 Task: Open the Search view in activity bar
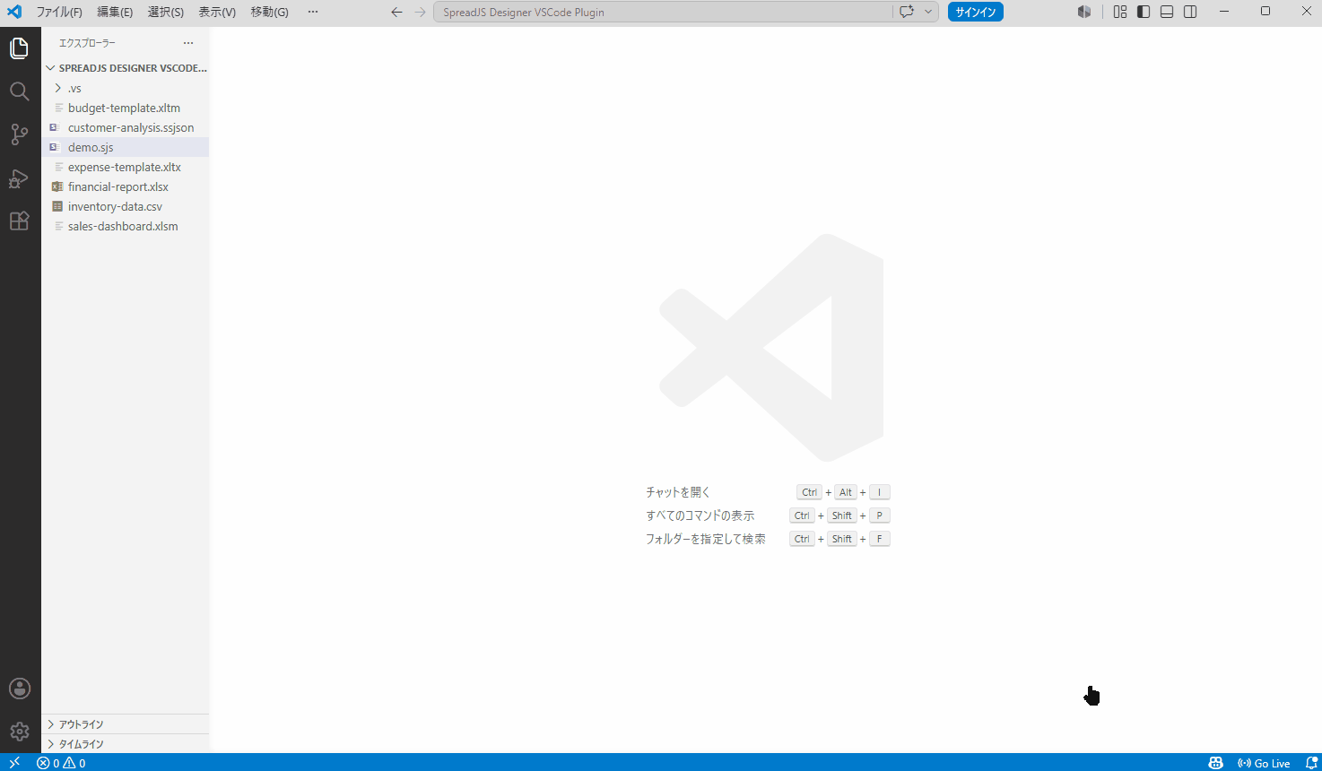20,91
